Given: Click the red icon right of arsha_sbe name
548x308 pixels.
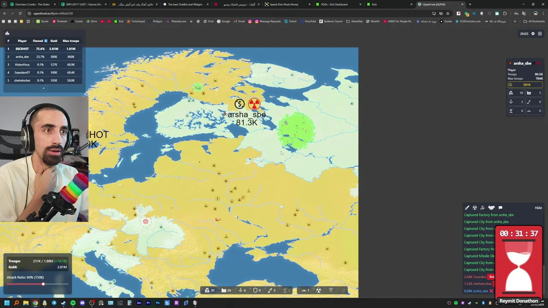Looking at the screenshot, I should (x=538, y=63).
